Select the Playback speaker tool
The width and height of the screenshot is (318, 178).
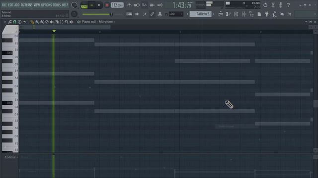72,22
